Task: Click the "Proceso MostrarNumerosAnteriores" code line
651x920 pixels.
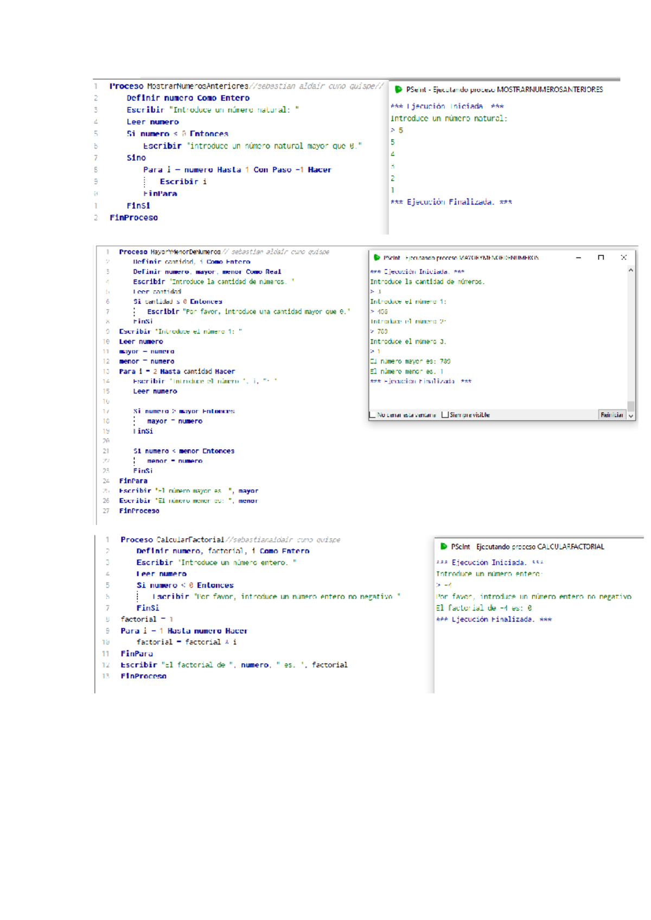Action: pyautogui.click(x=247, y=86)
